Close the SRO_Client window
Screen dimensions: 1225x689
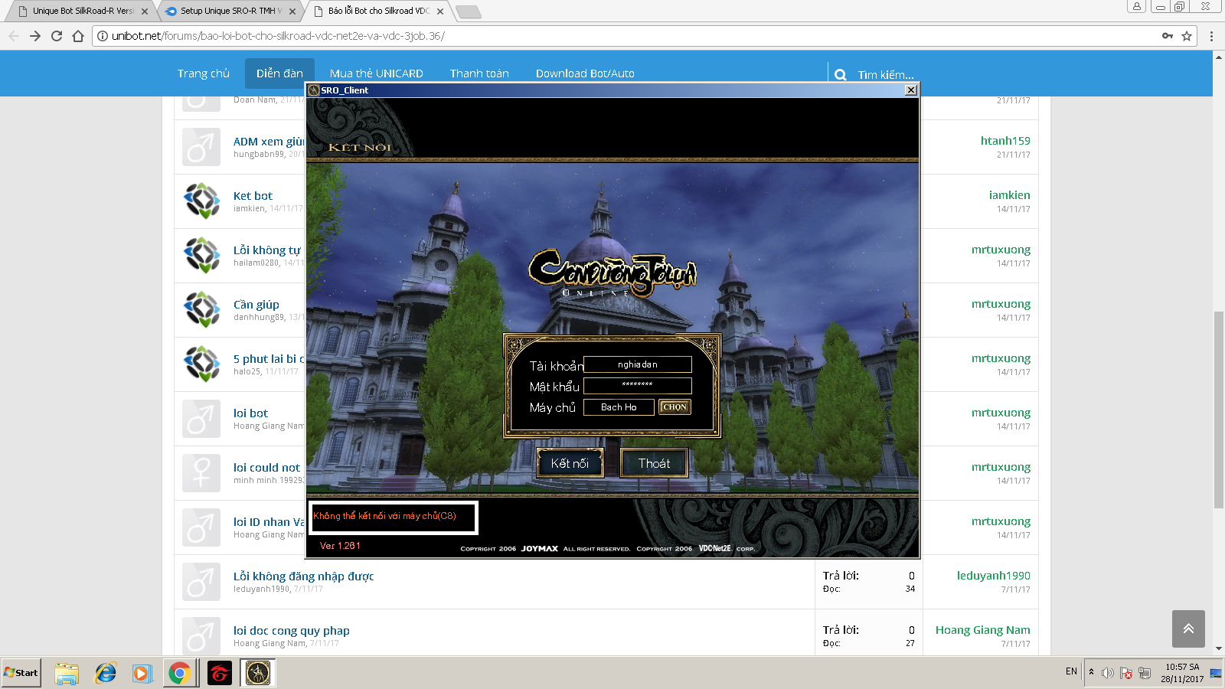click(x=910, y=90)
